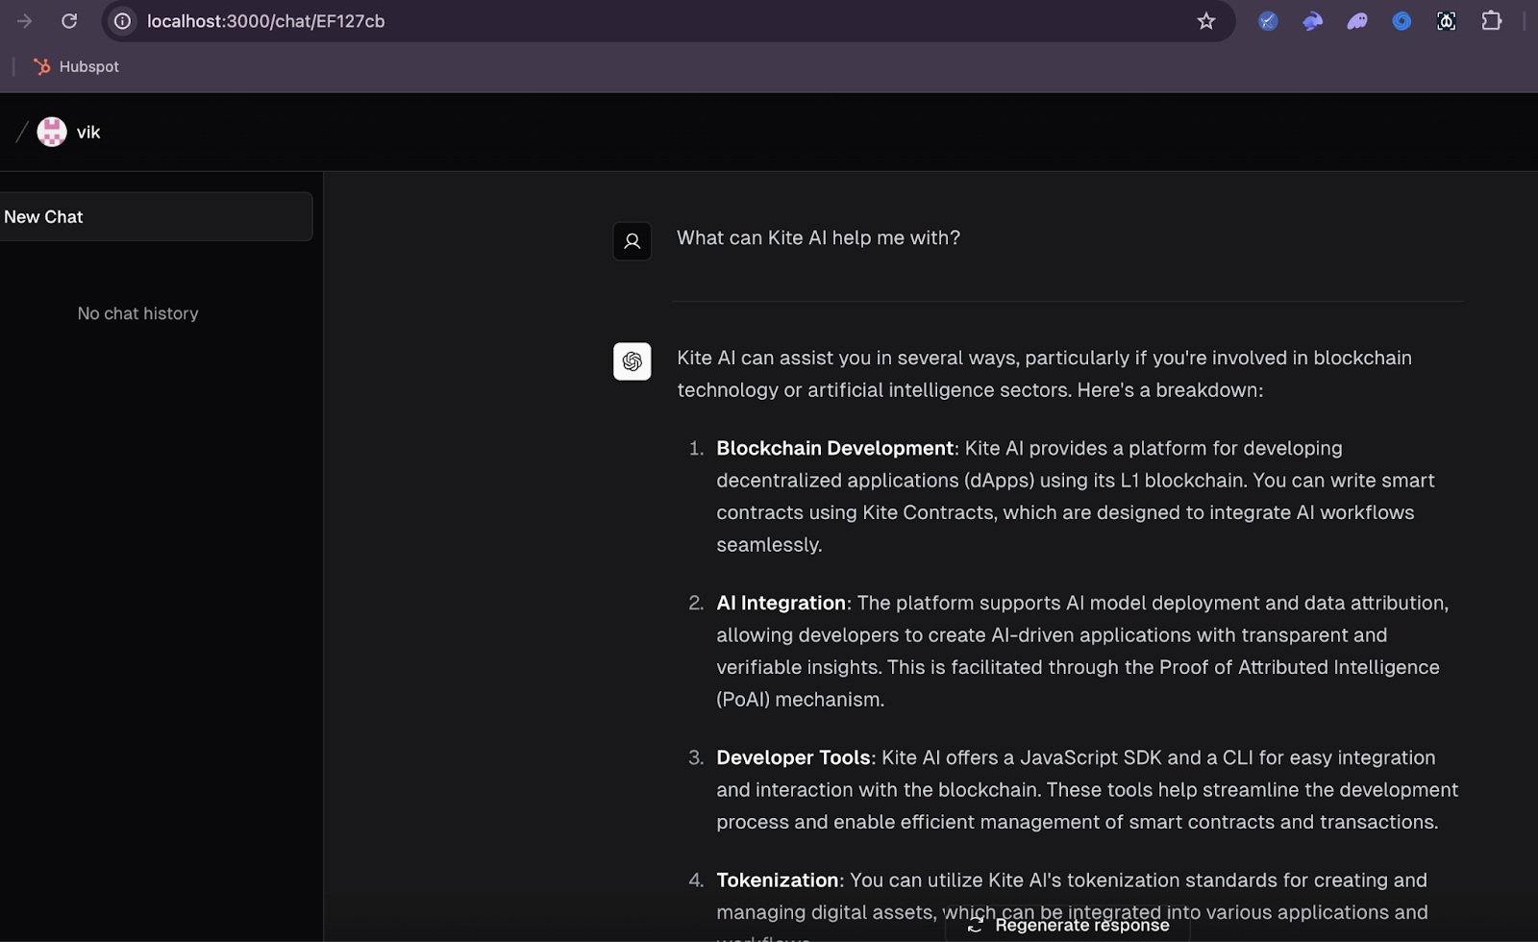Click the 'Tokenization' heading

click(777, 880)
